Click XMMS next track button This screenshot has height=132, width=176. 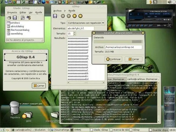(146, 26)
